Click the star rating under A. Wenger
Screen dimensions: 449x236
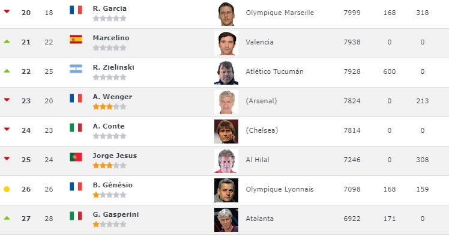click(x=109, y=107)
